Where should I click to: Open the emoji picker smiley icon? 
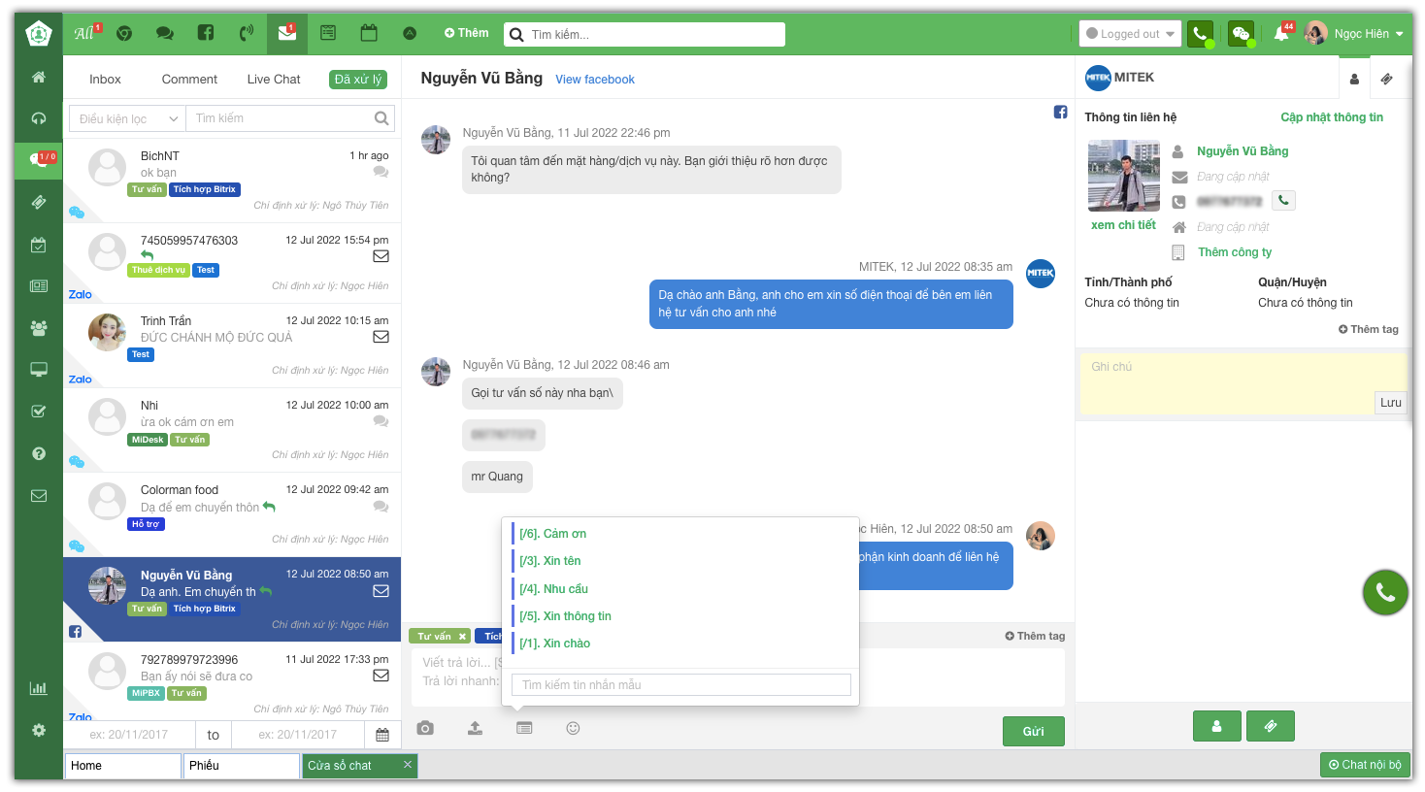pos(573,728)
